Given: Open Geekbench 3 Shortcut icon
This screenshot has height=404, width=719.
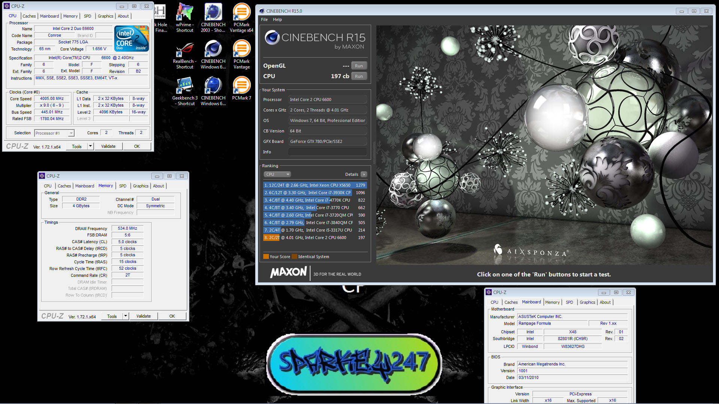Looking at the screenshot, I should point(185,91).
